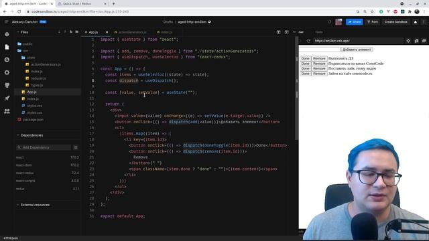Refresh the sandbox preview

coord(308,41)
